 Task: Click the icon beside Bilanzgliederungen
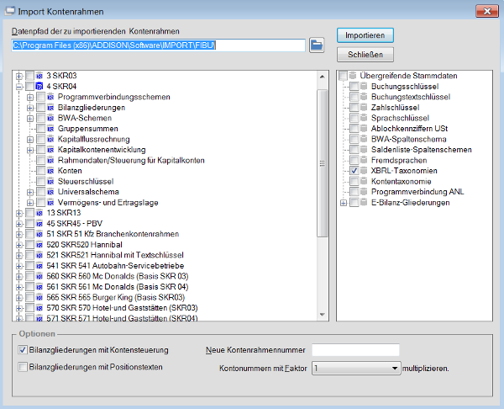[50, 108]
